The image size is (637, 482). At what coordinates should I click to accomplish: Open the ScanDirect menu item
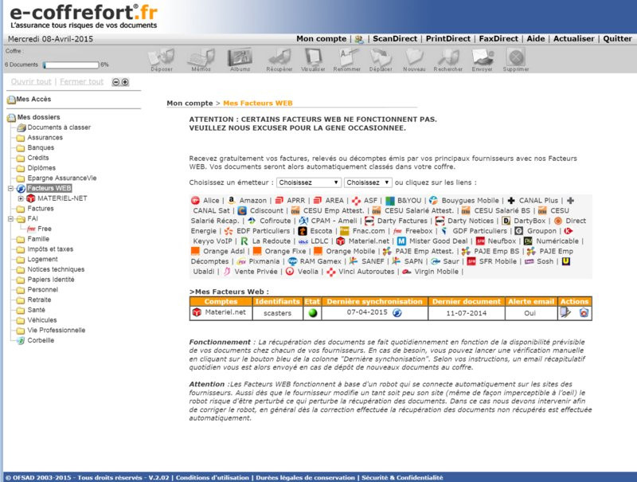[395, 38]
